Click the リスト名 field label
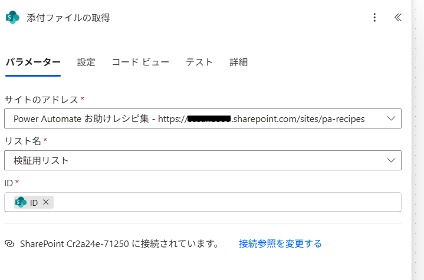This screenshot has width=424, height=280. [22, 141]
